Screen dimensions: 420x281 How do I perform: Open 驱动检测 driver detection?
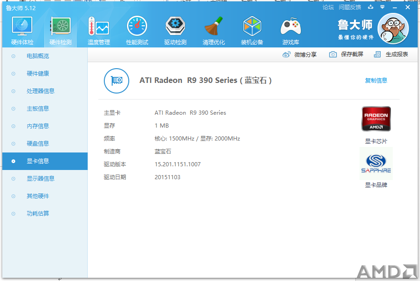pos(175,30)
